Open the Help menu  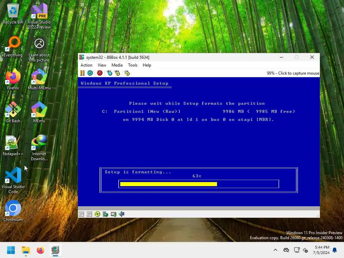point(147,65)
